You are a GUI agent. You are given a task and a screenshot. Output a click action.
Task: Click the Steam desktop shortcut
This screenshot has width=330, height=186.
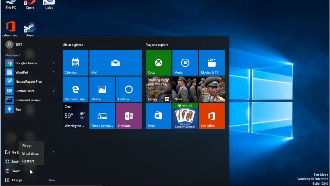30,29
